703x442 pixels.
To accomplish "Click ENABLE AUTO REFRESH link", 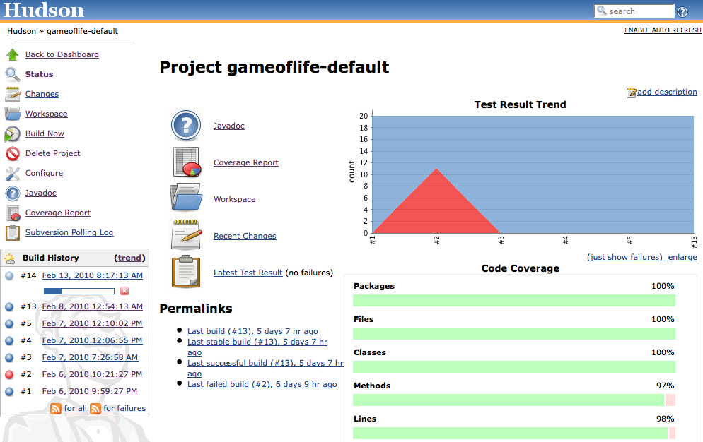I will [x=663, y=30].
